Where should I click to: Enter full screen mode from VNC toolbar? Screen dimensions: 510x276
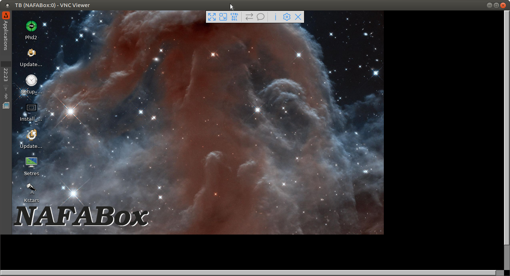pyautogui.click(x=212, y=17)
